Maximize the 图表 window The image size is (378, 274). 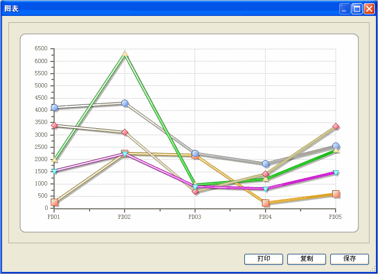357,9
